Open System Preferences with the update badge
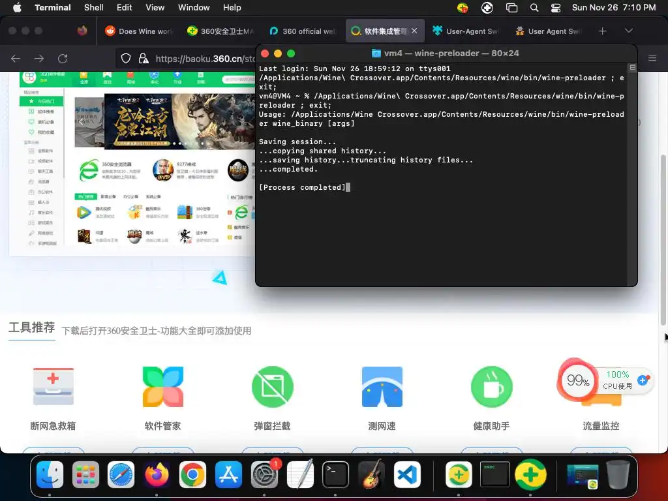 click(x=264, y=474)
